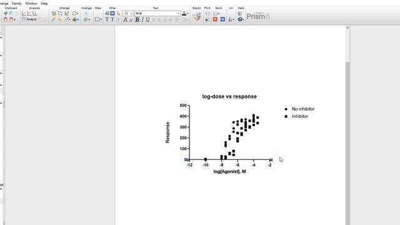
Task: Click the first Analysis graph icon
Action: coord(24,13)
